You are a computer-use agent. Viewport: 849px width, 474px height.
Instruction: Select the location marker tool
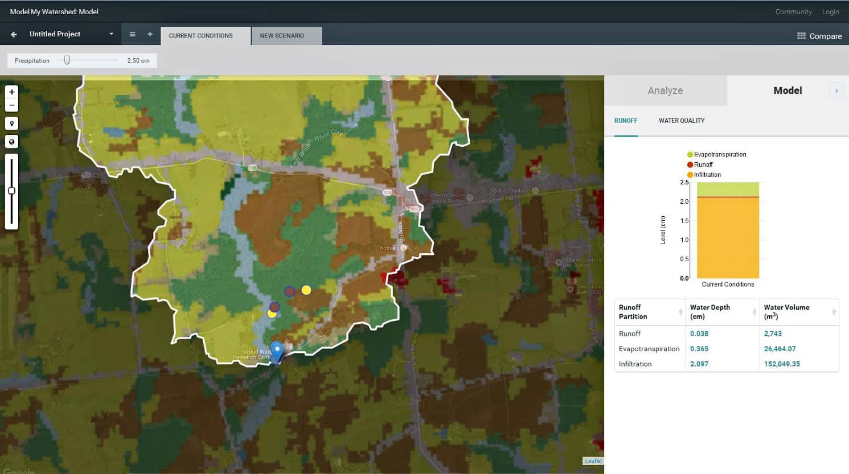[11, 123]
